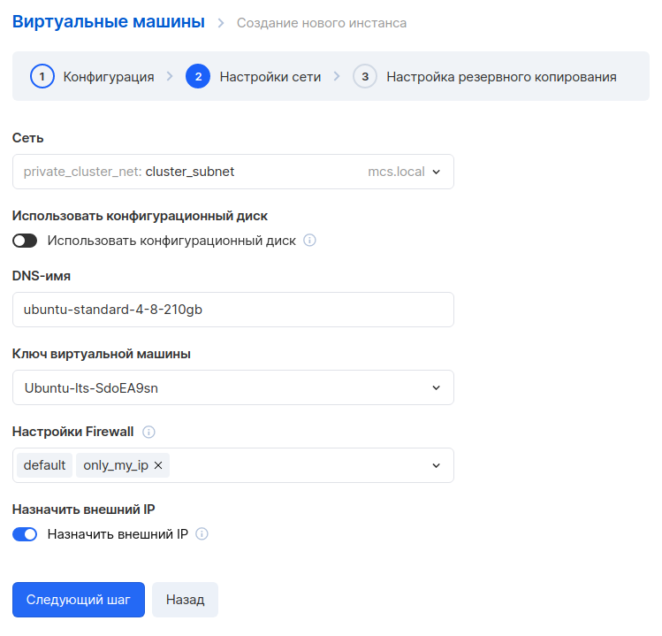Select the Настройки сети step label
Image resolution: width=662 pixels, height=636 pixels.
point(270,77)
